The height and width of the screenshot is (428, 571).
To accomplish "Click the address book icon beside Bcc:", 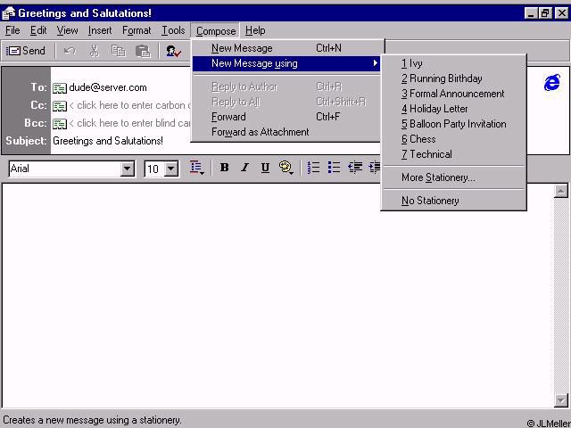I will pos(60,123).
